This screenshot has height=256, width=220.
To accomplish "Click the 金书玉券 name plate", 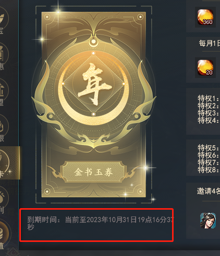I will point(93,172).
